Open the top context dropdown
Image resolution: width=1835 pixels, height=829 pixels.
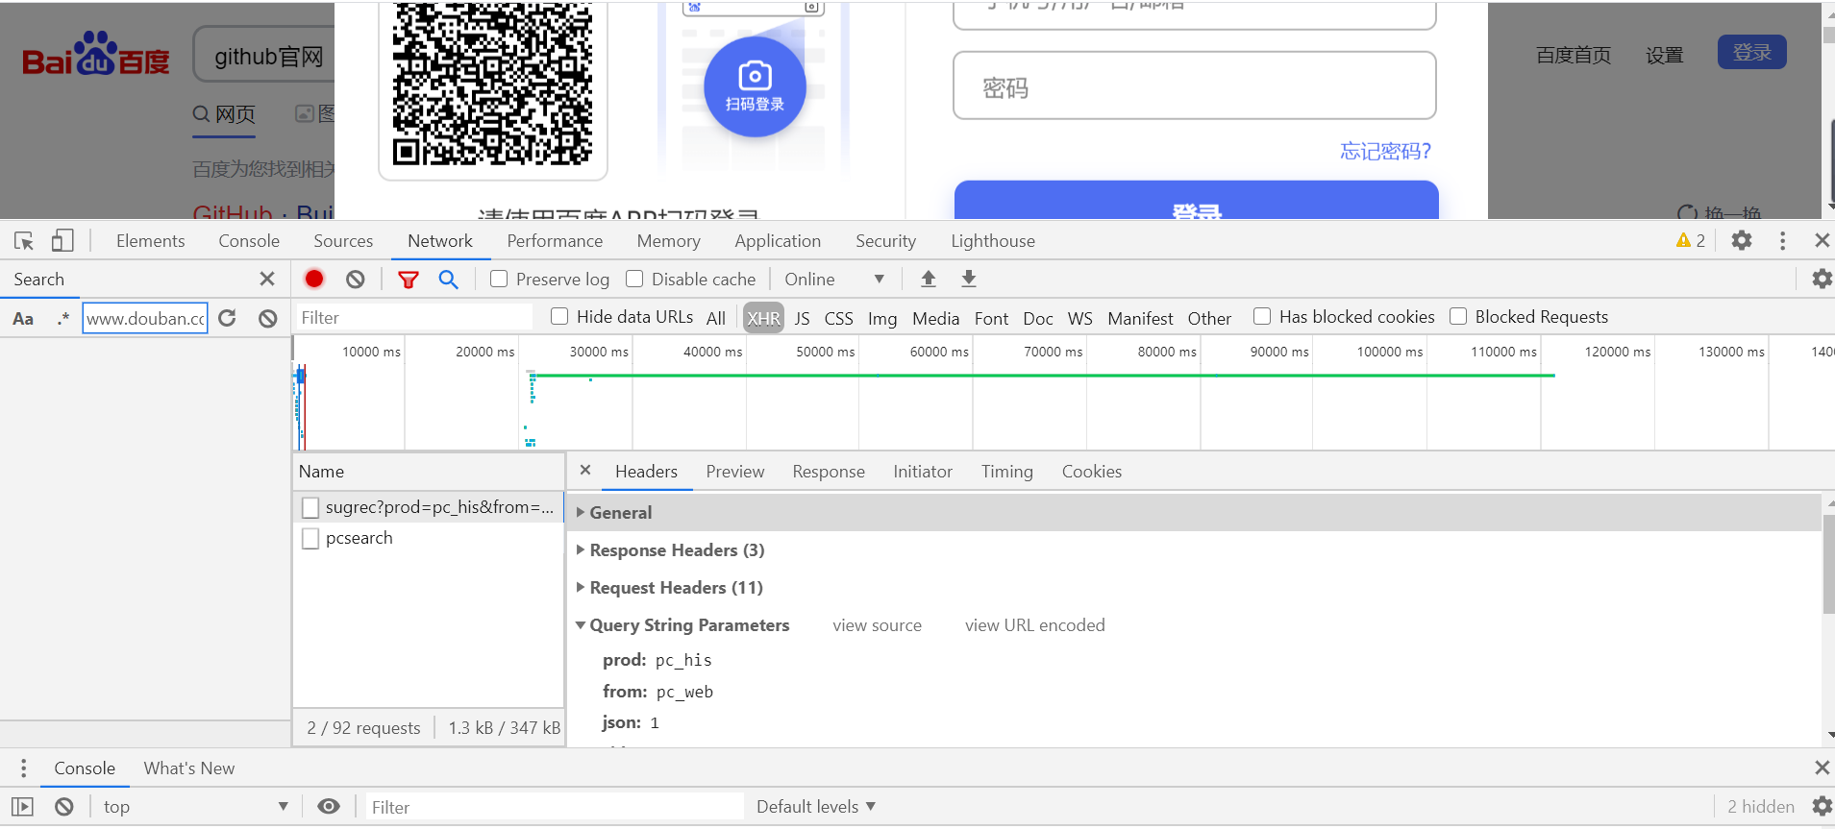[x=195, y=807]
